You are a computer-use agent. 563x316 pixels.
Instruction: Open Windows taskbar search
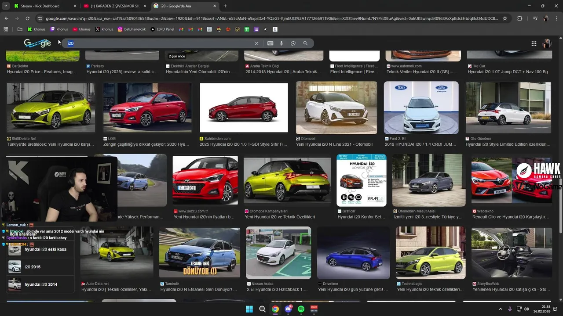262,309
